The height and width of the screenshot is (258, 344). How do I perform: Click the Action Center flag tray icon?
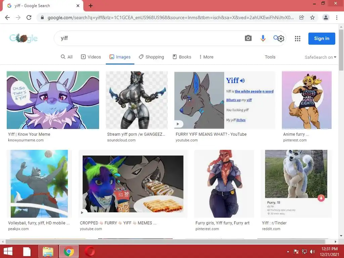tap(296, 252)
